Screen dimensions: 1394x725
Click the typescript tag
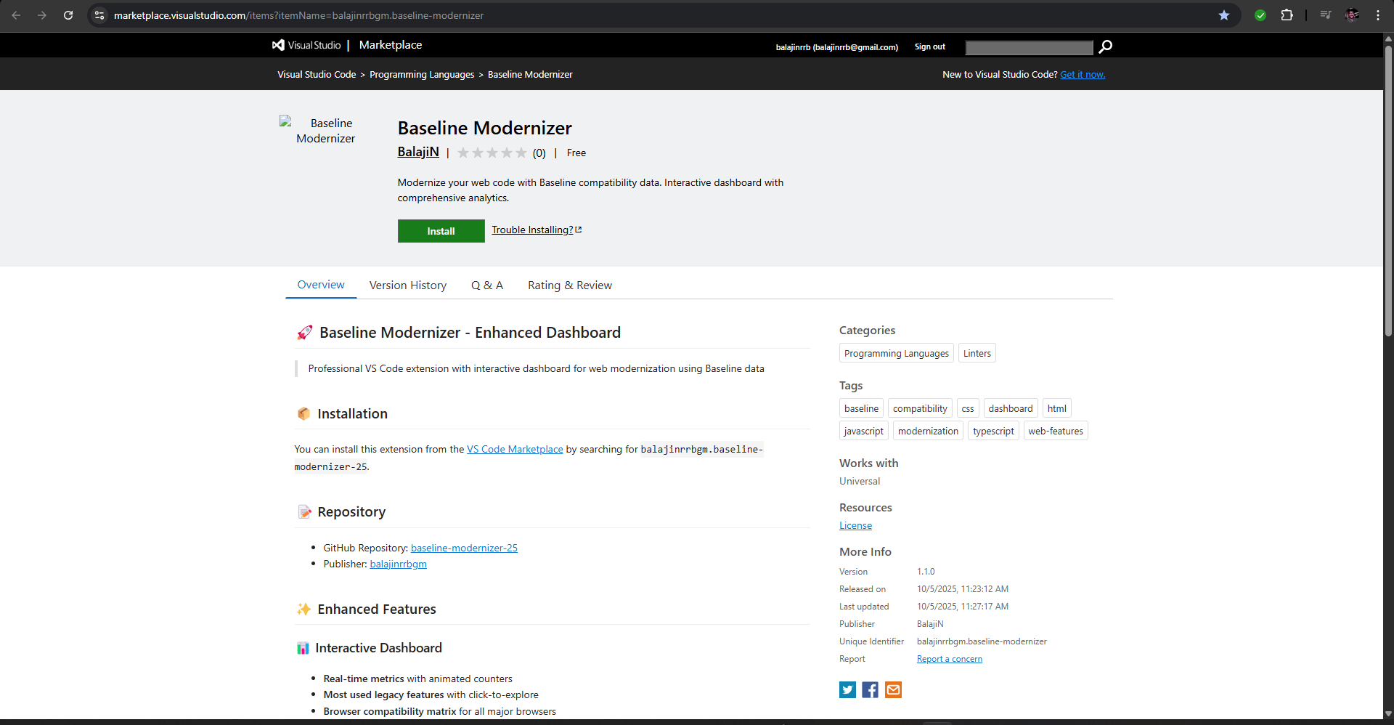pos(993,431)
